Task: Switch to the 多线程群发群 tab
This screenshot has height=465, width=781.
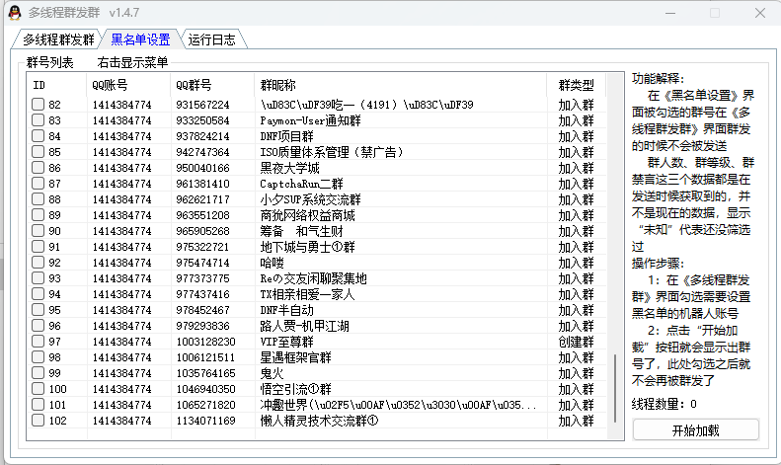Action: click(x=58, y=40)
